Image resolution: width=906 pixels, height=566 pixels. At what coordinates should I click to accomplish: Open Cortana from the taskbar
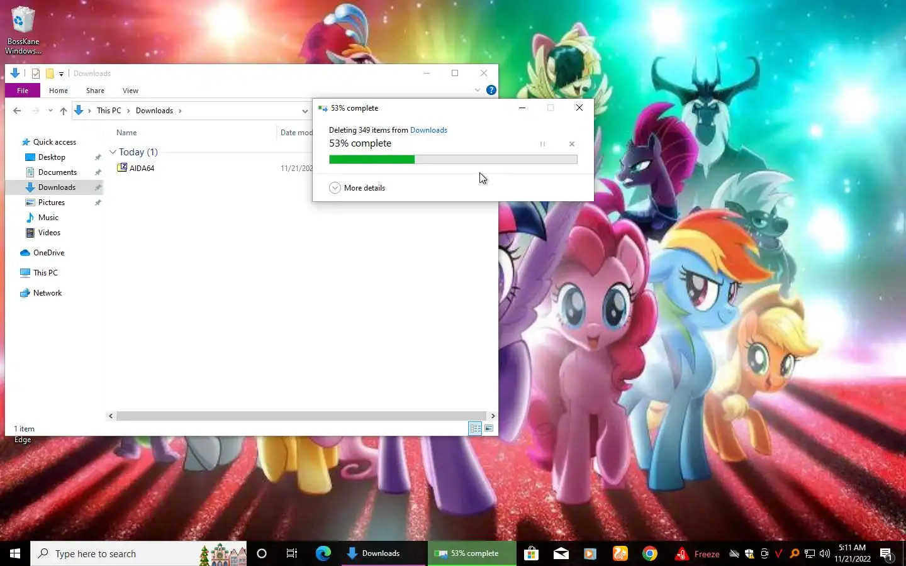(262, 553)
